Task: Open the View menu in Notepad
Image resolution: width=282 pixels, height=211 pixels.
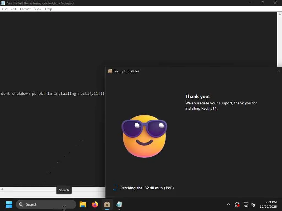Action: click(x=38, y=9)
